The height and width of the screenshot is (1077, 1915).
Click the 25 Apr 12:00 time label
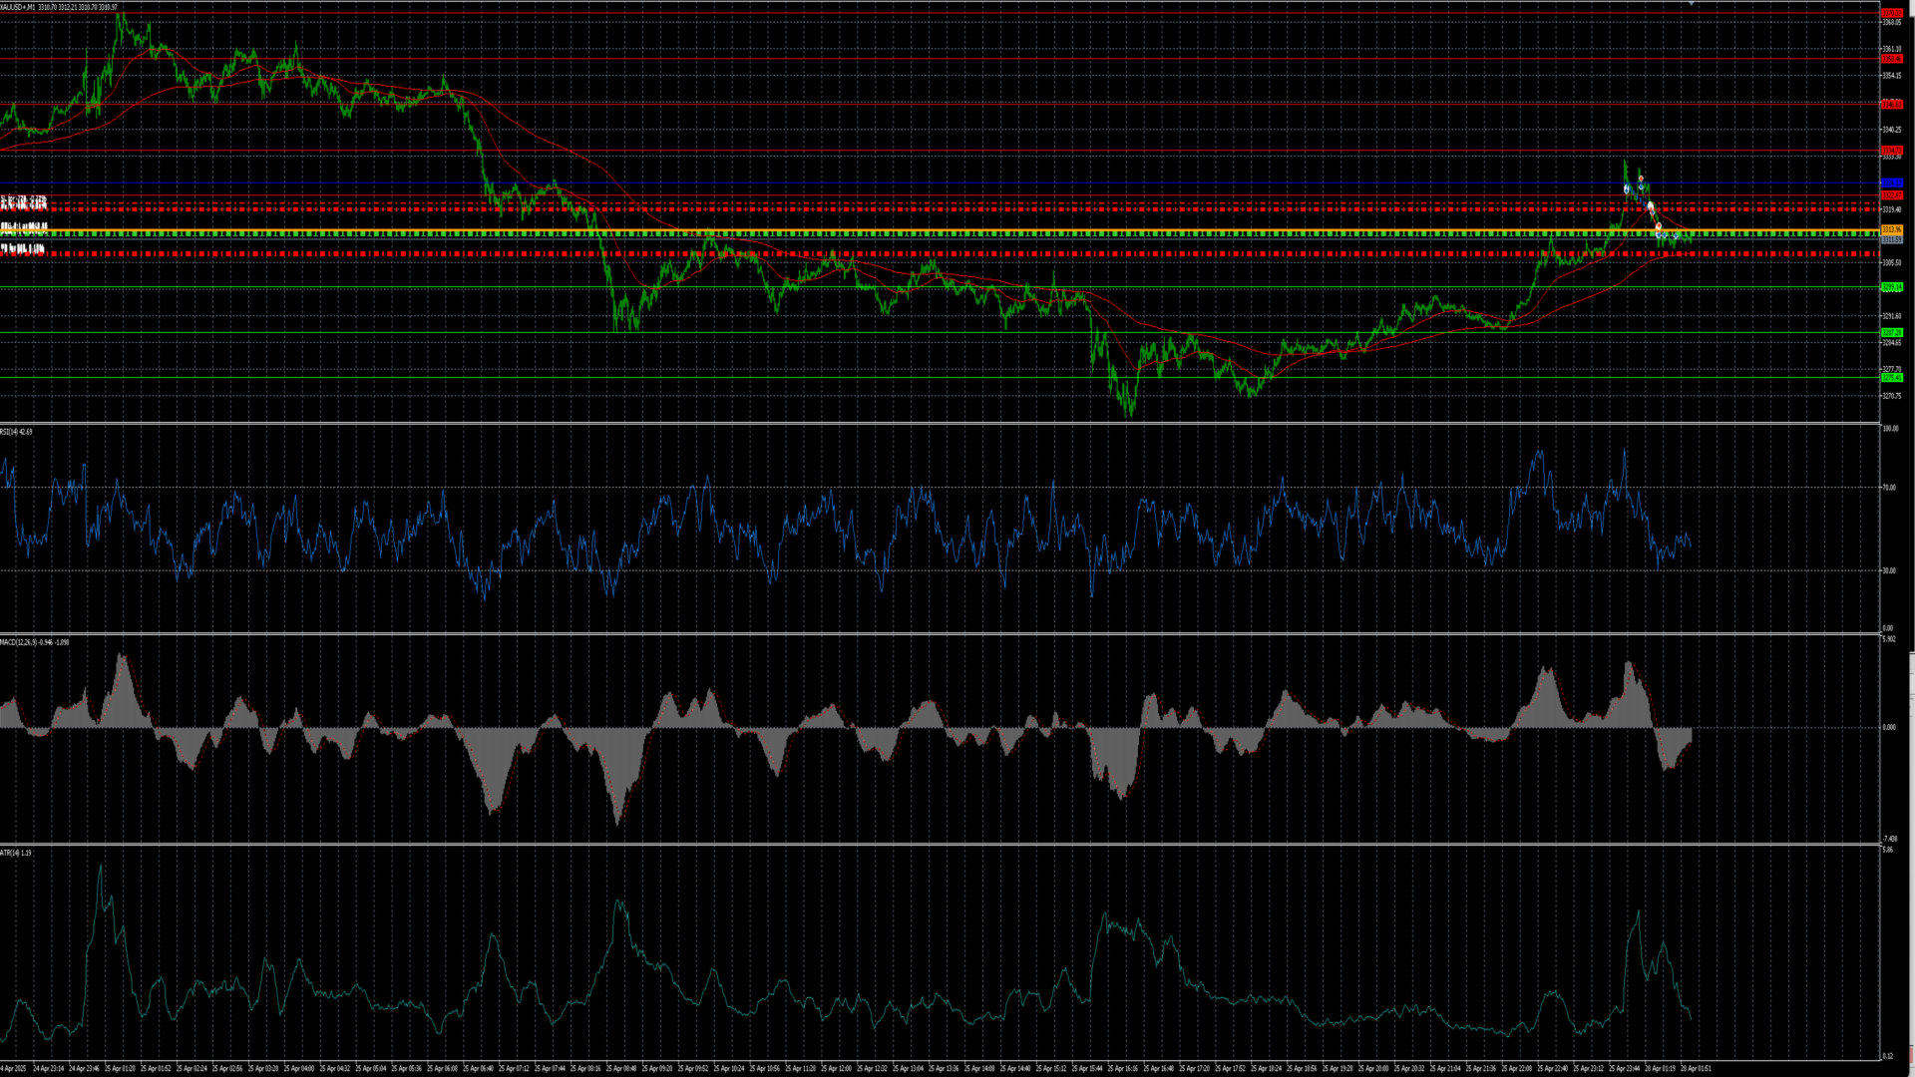click(x=837, y=1068)
